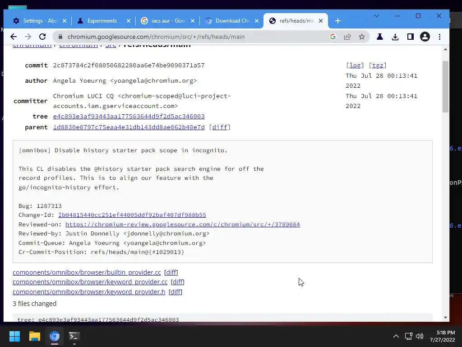The image size is (462, 347).
Task: Open builtin_provider.cc file link
Action: [x=87, y=272]
